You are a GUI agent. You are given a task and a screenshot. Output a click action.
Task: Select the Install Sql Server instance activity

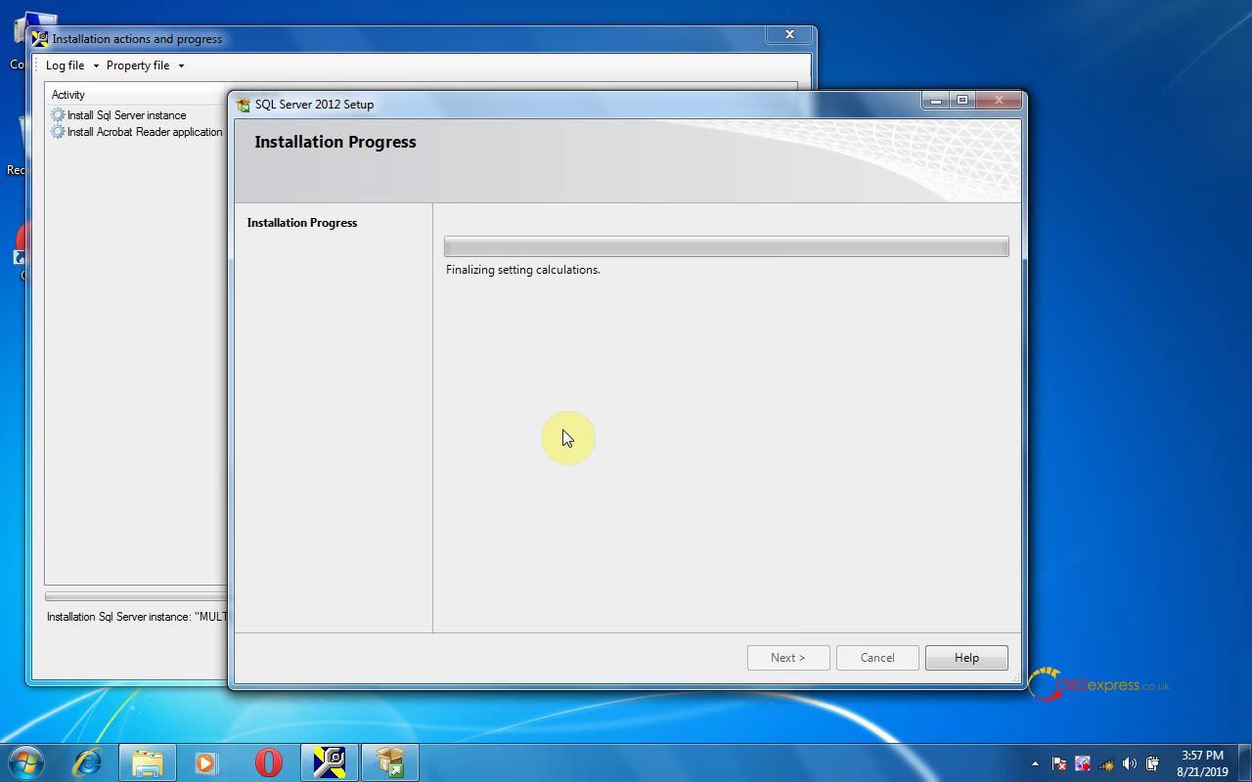coord(126,115)
